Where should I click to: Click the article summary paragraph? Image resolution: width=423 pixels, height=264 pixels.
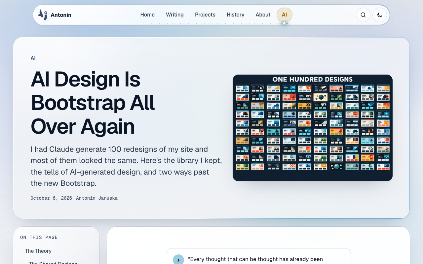[126, 166]
